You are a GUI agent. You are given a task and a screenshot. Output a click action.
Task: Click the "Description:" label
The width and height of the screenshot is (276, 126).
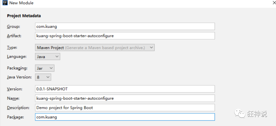tap(18, 108)
